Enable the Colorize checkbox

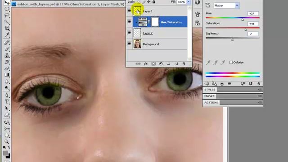point(231,63)
